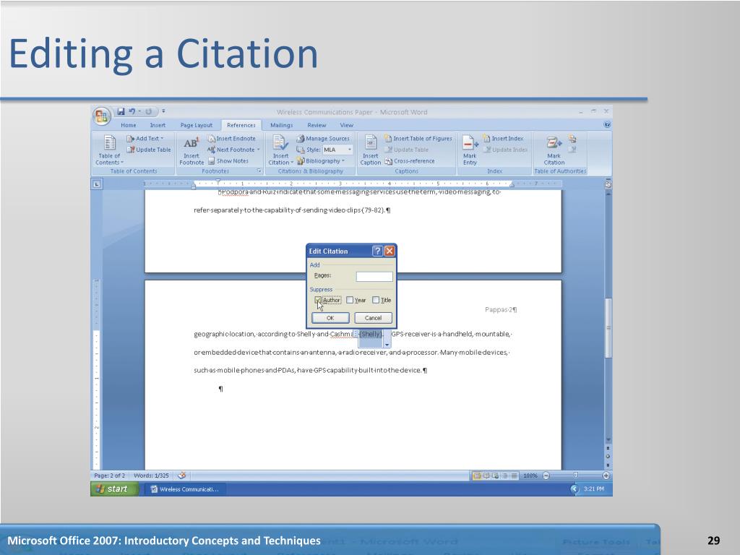740x555 pixels.
Task: Open the Insert ribbon tab
Action: click(158, 125)
